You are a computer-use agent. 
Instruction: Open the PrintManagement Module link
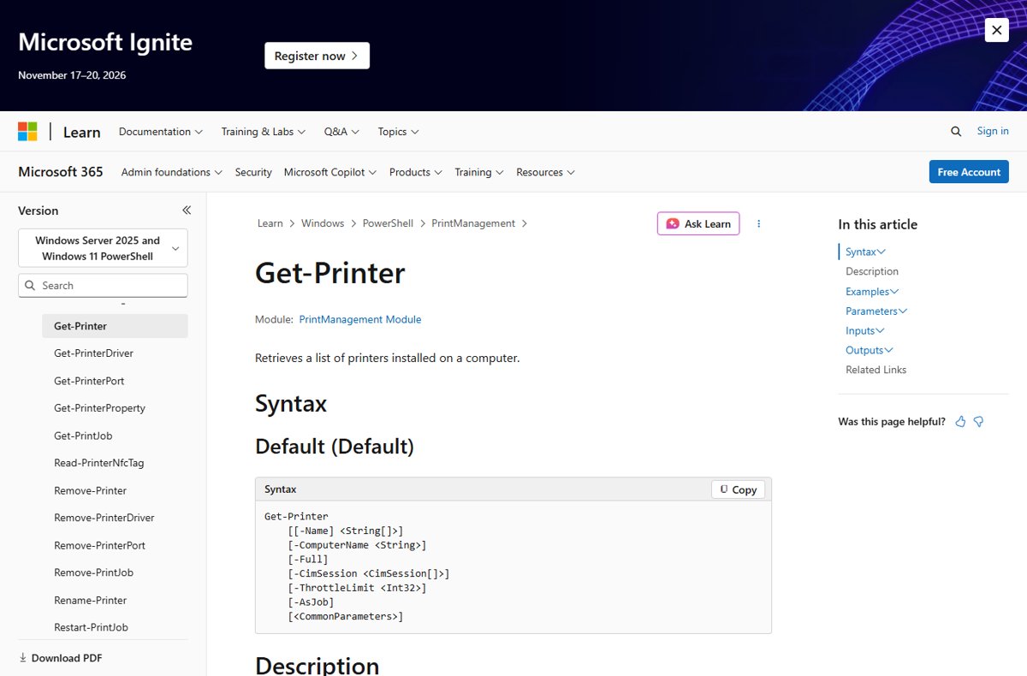click(360, 319)
